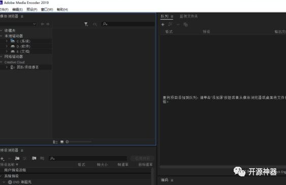Collapse the 本地驱动器 local drives group
This screenshot has height=185, width=286.
(1, 36)
